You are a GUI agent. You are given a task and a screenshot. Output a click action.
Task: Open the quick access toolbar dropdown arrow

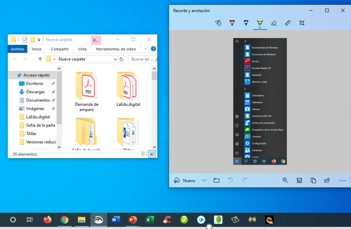[39, 40]
